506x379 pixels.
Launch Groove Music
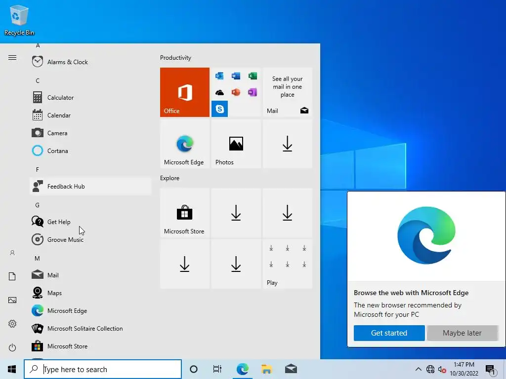tap(90, 239)
